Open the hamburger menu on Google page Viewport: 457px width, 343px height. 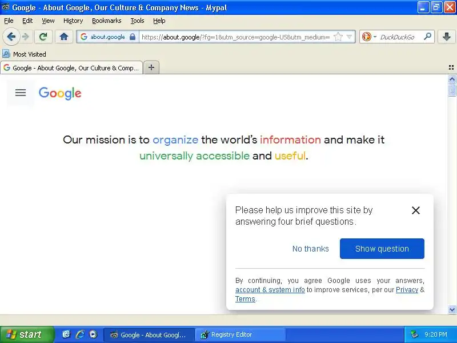click(21, 93)
